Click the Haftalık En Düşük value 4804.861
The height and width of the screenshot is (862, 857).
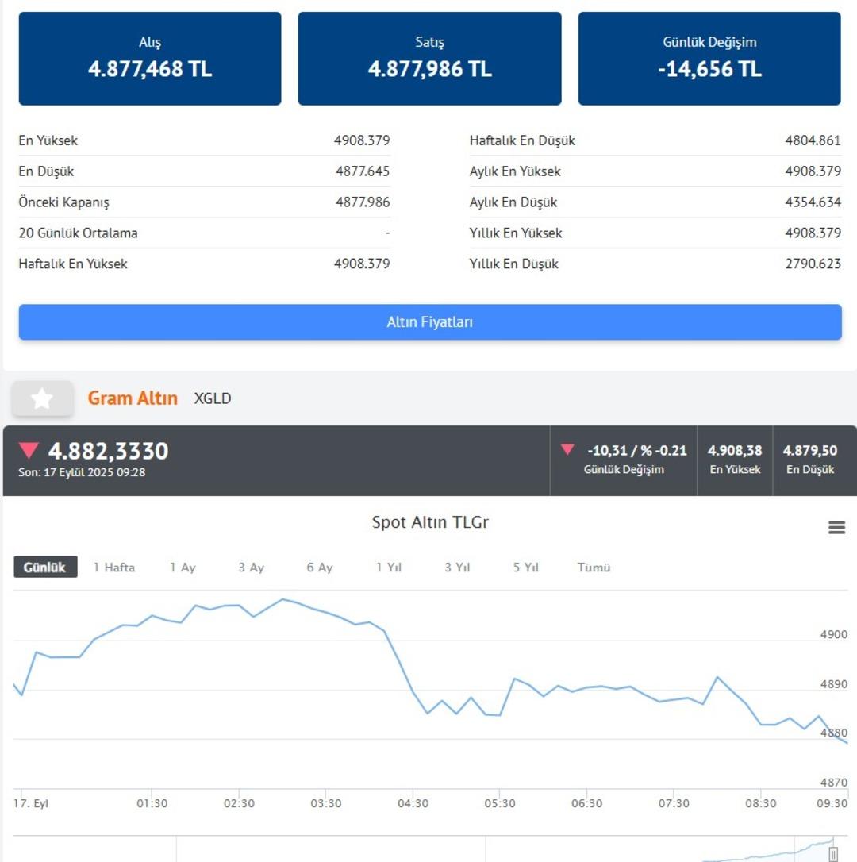click(813, 140)
